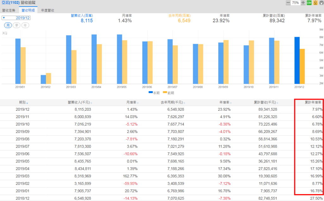Click the 75% zoom level field

tap(296, 3)
